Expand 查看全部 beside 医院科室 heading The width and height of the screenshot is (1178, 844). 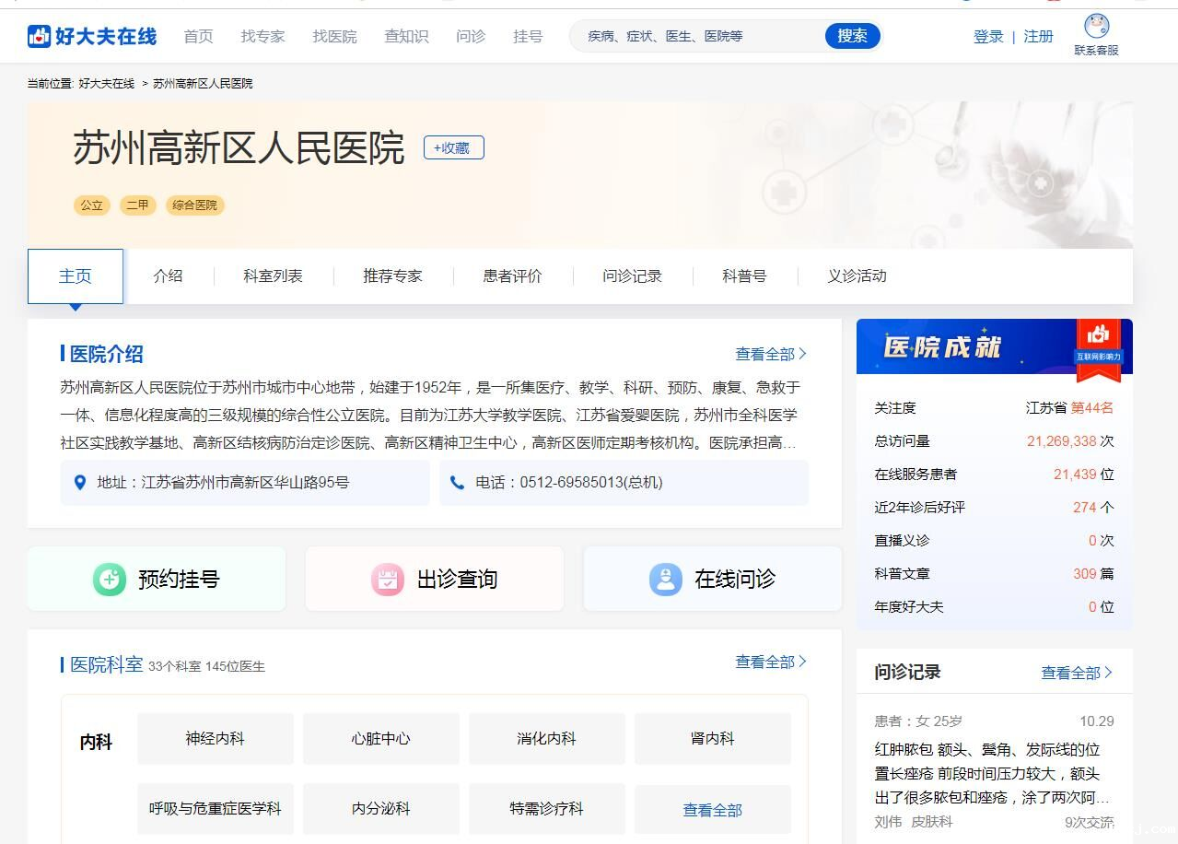770,662
